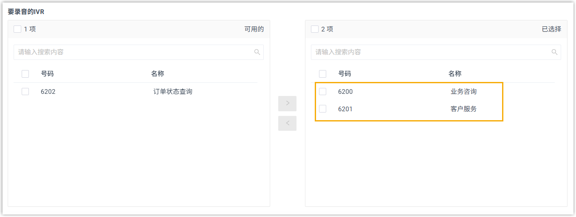Click the 号码 column header in the available table

pyautogui.click(x=47, y=74)
